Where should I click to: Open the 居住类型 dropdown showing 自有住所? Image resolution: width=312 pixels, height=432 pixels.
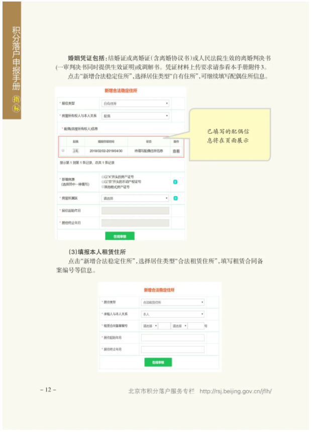tap(135, 103)
